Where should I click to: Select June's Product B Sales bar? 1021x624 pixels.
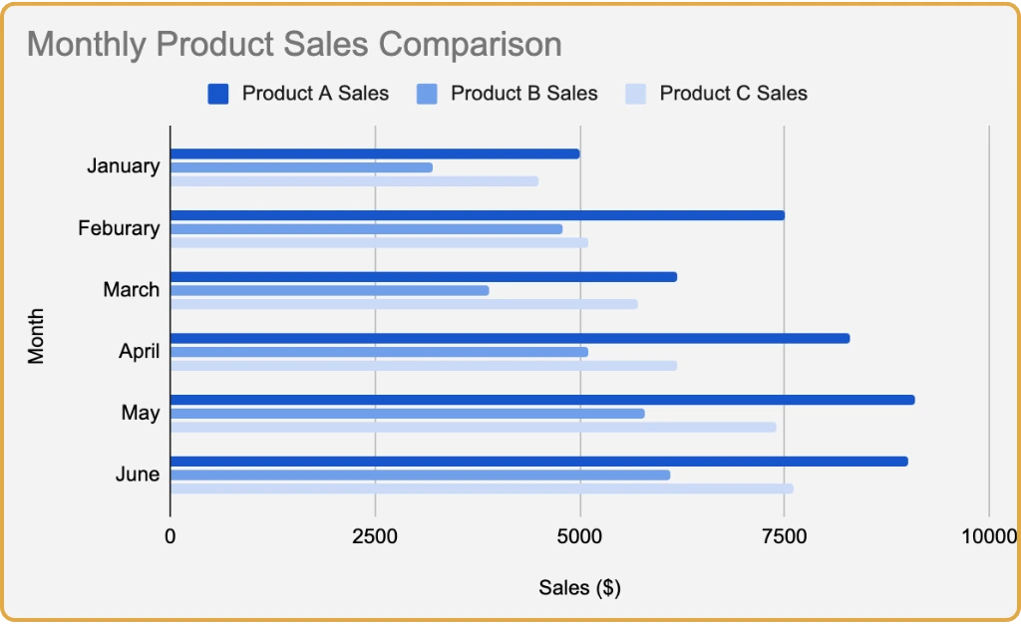click(420, 474)
